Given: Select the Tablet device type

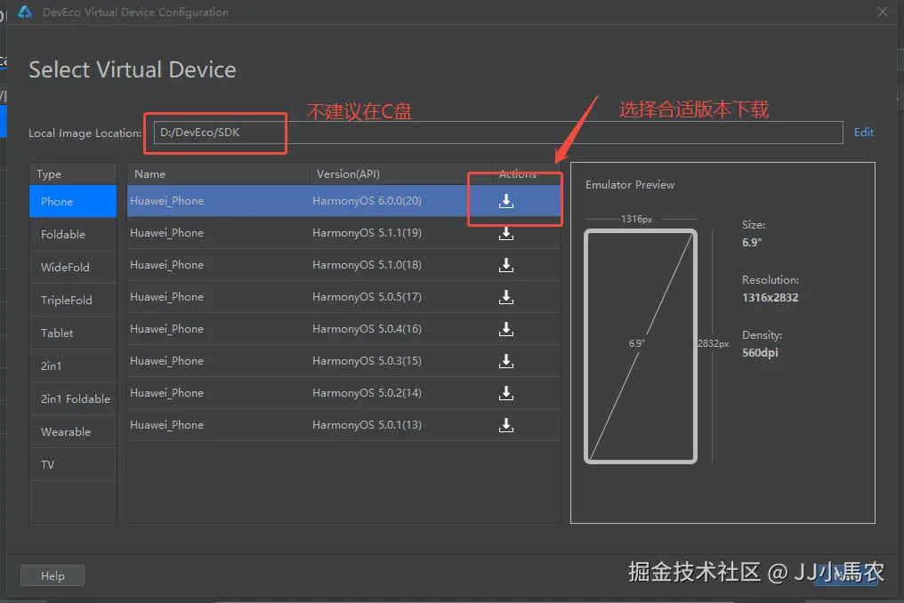Looking at the screenshot, I should coord(72,333).
